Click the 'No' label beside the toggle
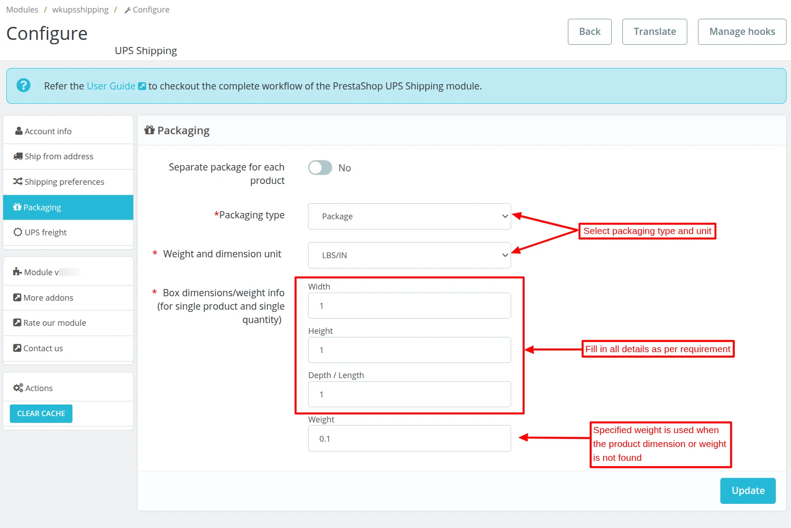The width and height of the screenshot is (791, 528). (345, 168)
